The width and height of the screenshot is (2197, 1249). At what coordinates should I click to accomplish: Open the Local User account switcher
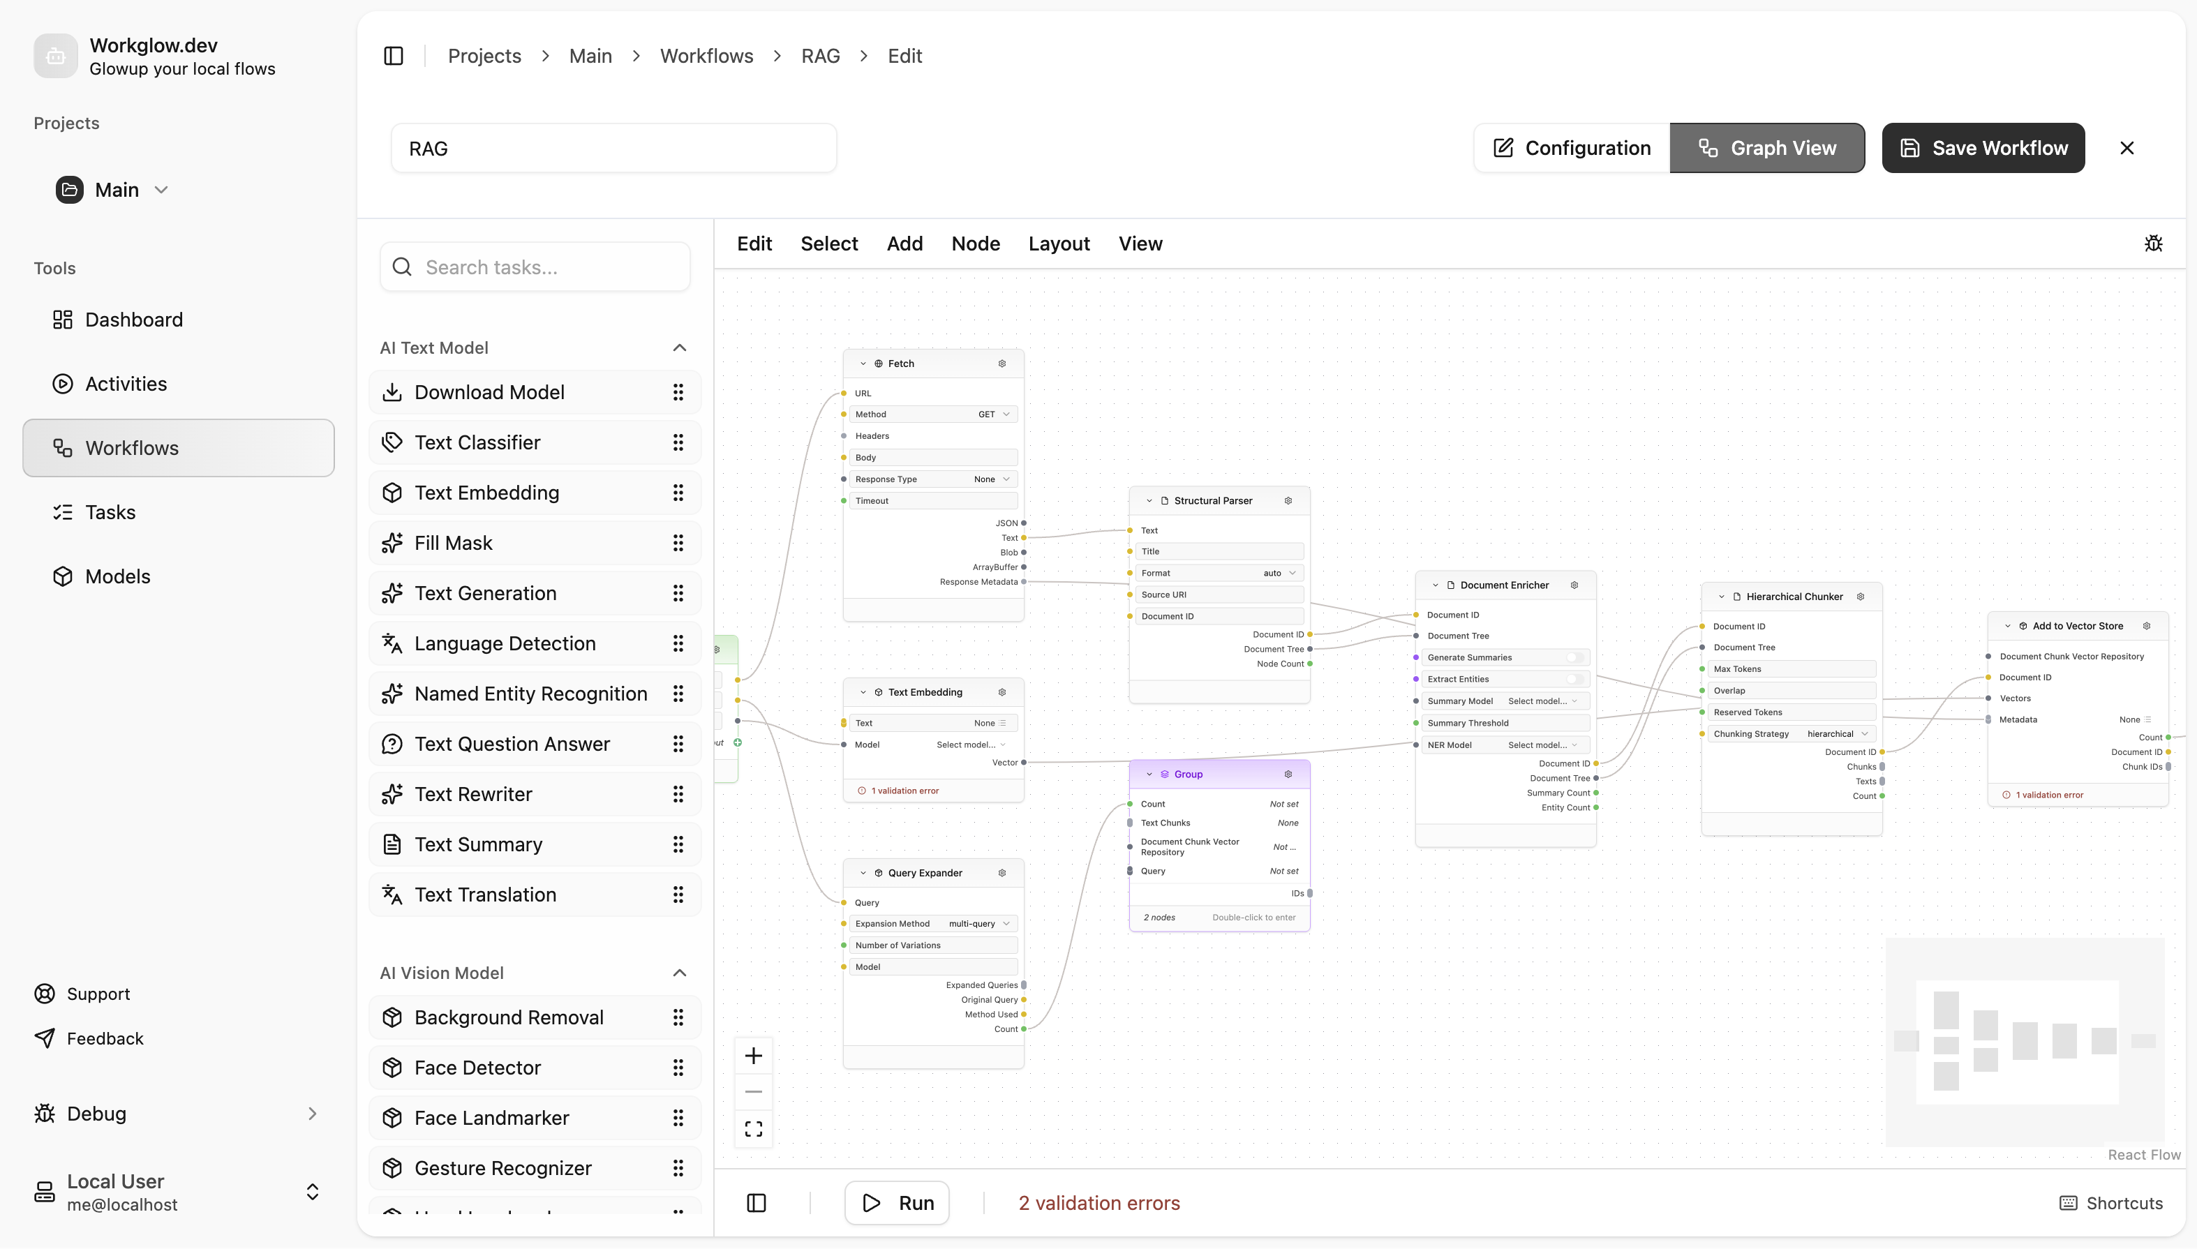pos(312,1192)
